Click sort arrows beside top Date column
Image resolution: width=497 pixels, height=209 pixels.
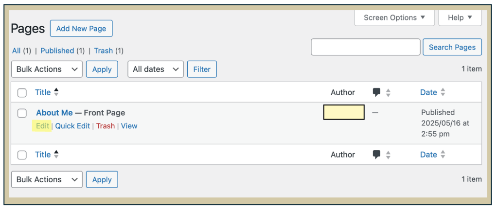pyautogui.click(x=443, y=92)
